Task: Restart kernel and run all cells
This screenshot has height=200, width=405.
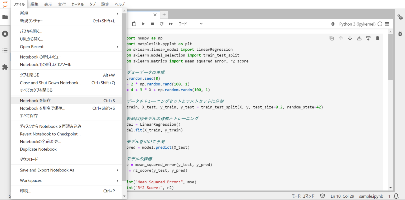Action: coord(171,24)
